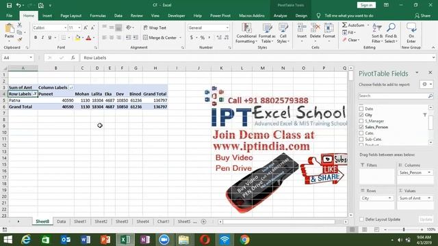Click the Fill Color bucket icon
Image resolution: width=438 pixels, height=246 pixels.
pyautogui.click(x=77, y=38)
